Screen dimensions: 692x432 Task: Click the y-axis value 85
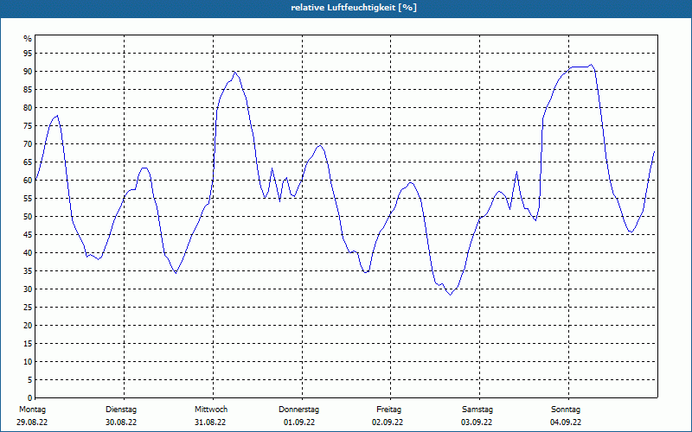point(28,90)
